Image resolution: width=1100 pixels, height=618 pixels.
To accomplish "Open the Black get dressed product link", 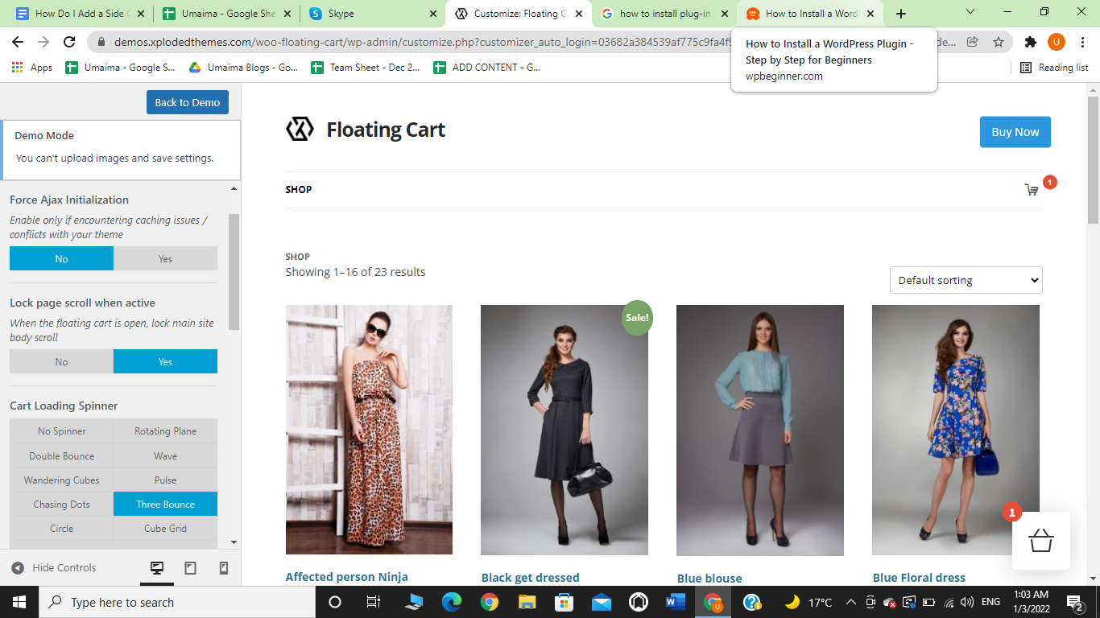I will coord(530,577).
